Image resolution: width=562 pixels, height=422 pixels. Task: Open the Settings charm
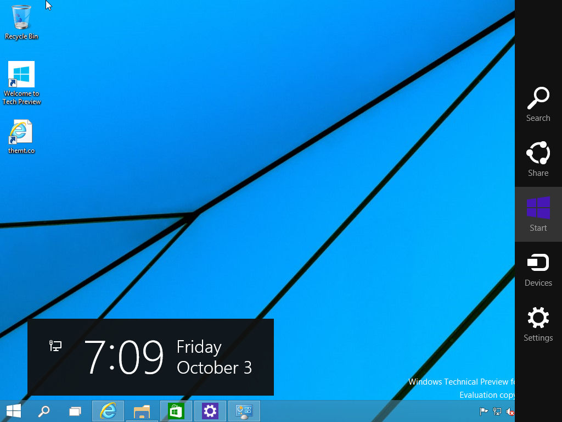(538, 324)
